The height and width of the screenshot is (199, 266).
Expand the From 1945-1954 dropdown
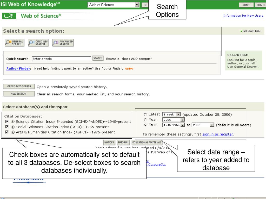coord(183,125)
